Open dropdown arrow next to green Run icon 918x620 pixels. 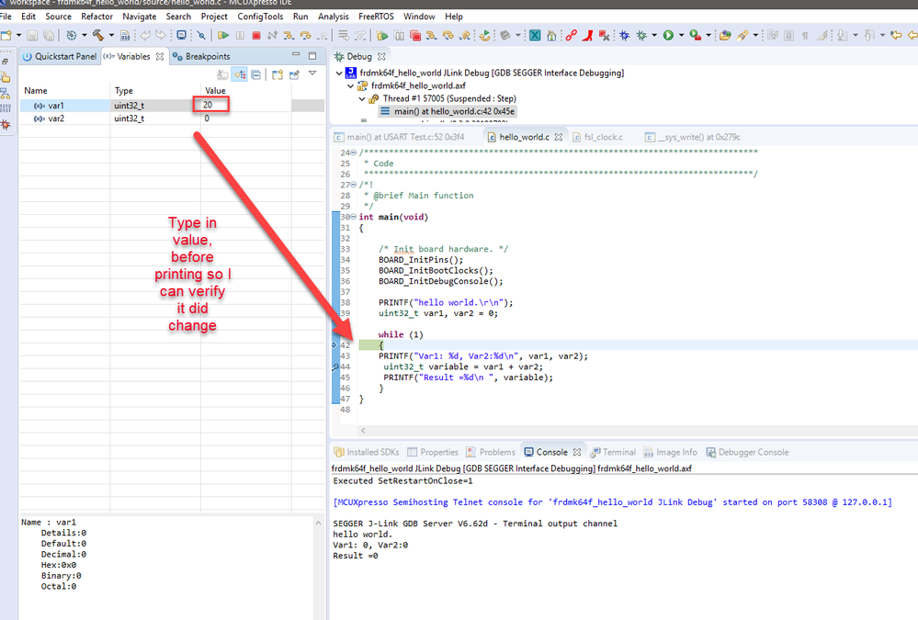click(x=681, y=36)
